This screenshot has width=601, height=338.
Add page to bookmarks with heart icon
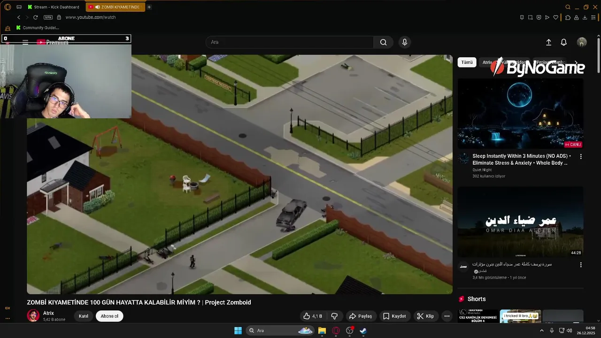(x=555, y=17)
